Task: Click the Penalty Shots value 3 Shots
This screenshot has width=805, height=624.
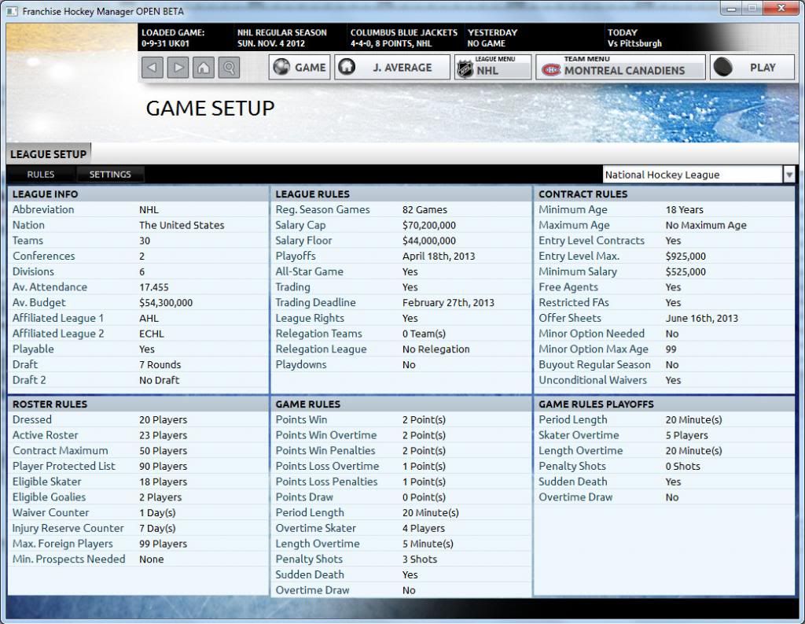Action: tap(420, 559)
